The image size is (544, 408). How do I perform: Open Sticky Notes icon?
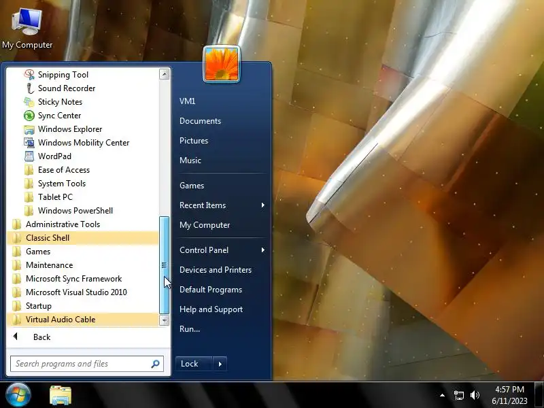29,102
